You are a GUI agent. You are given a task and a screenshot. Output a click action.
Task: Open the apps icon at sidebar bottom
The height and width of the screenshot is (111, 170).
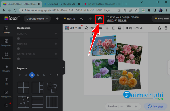point(6,105)
